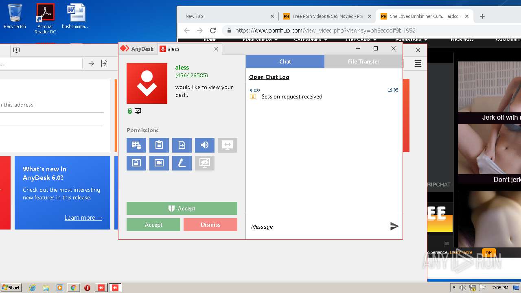Image resolution: width=521 pixels, height=293 pixels.
Task: Open Internet Explorer from the taskbar
Action: coord(32,288)
